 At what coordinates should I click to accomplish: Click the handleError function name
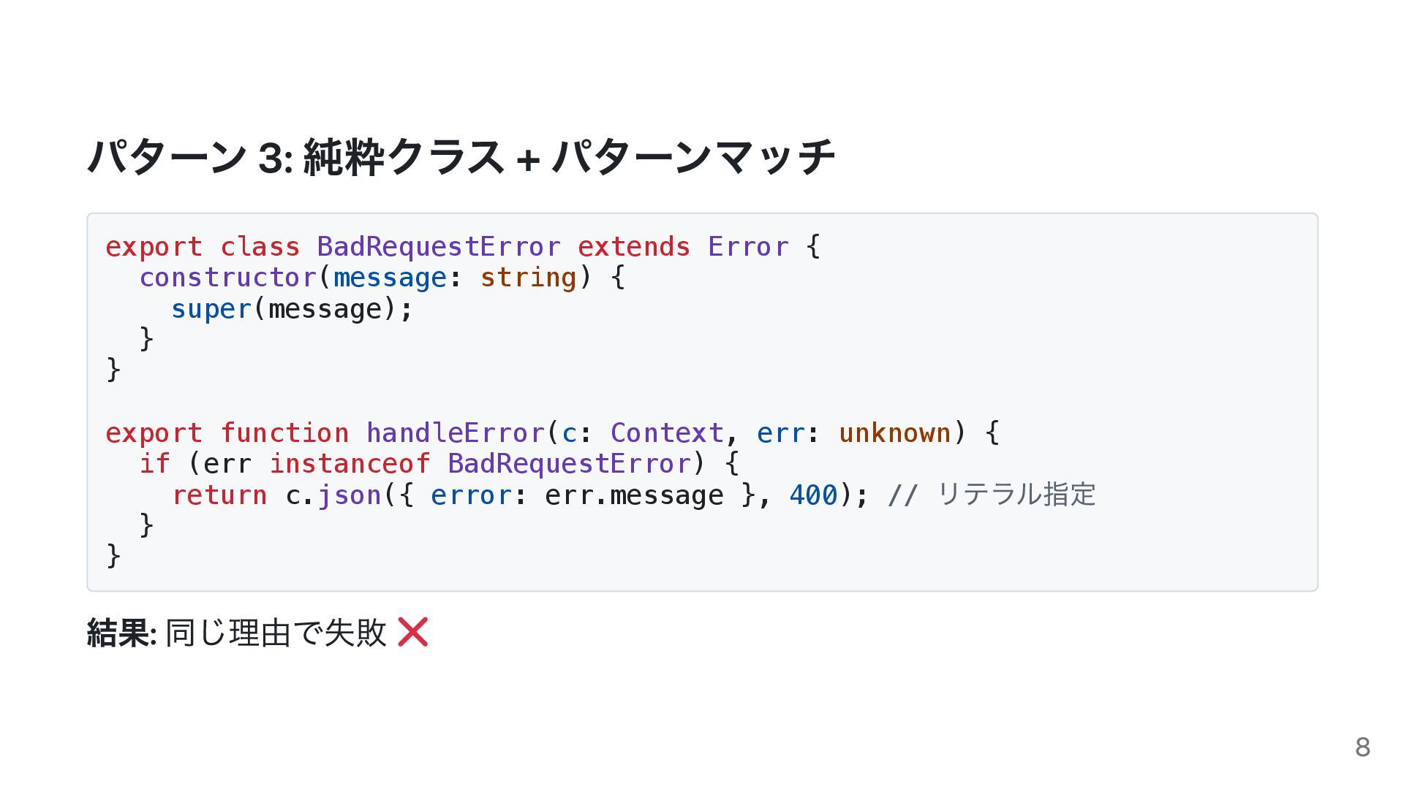pyautogui.click(x=456, y=432)
